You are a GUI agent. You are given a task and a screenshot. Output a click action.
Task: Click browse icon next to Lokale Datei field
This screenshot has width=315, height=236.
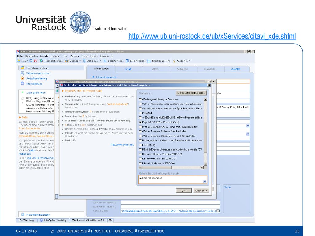[x=218, y=211]
